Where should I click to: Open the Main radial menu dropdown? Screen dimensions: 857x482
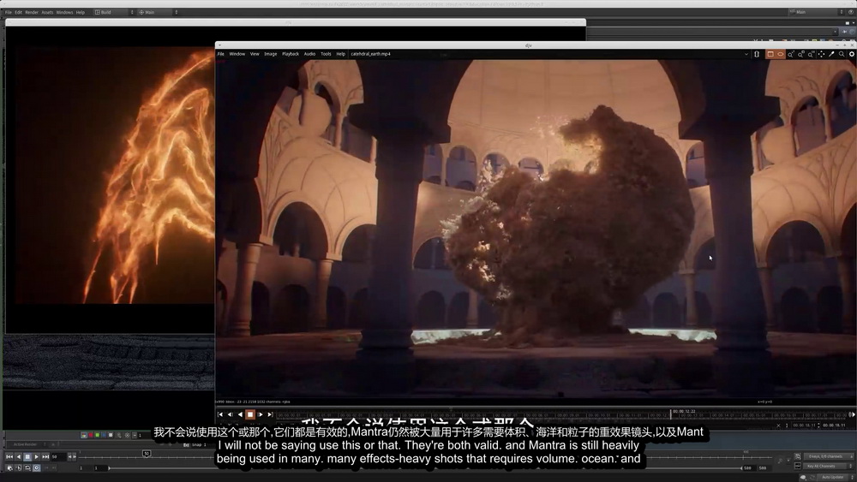[158, 12]
